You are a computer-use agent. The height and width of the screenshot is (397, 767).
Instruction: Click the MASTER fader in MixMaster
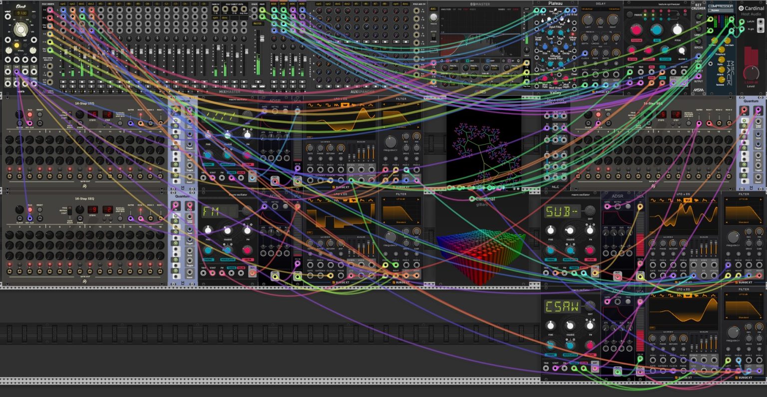pyautogui.click(x=262, y=38)
